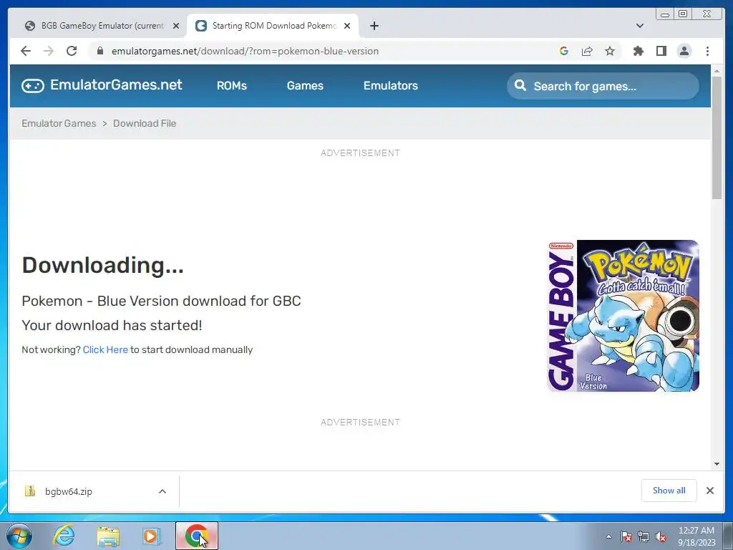The height and width of the screenshot is (550, 733).
Task: Open Windows Media Player from taskbar
Action: pos(151,536)
